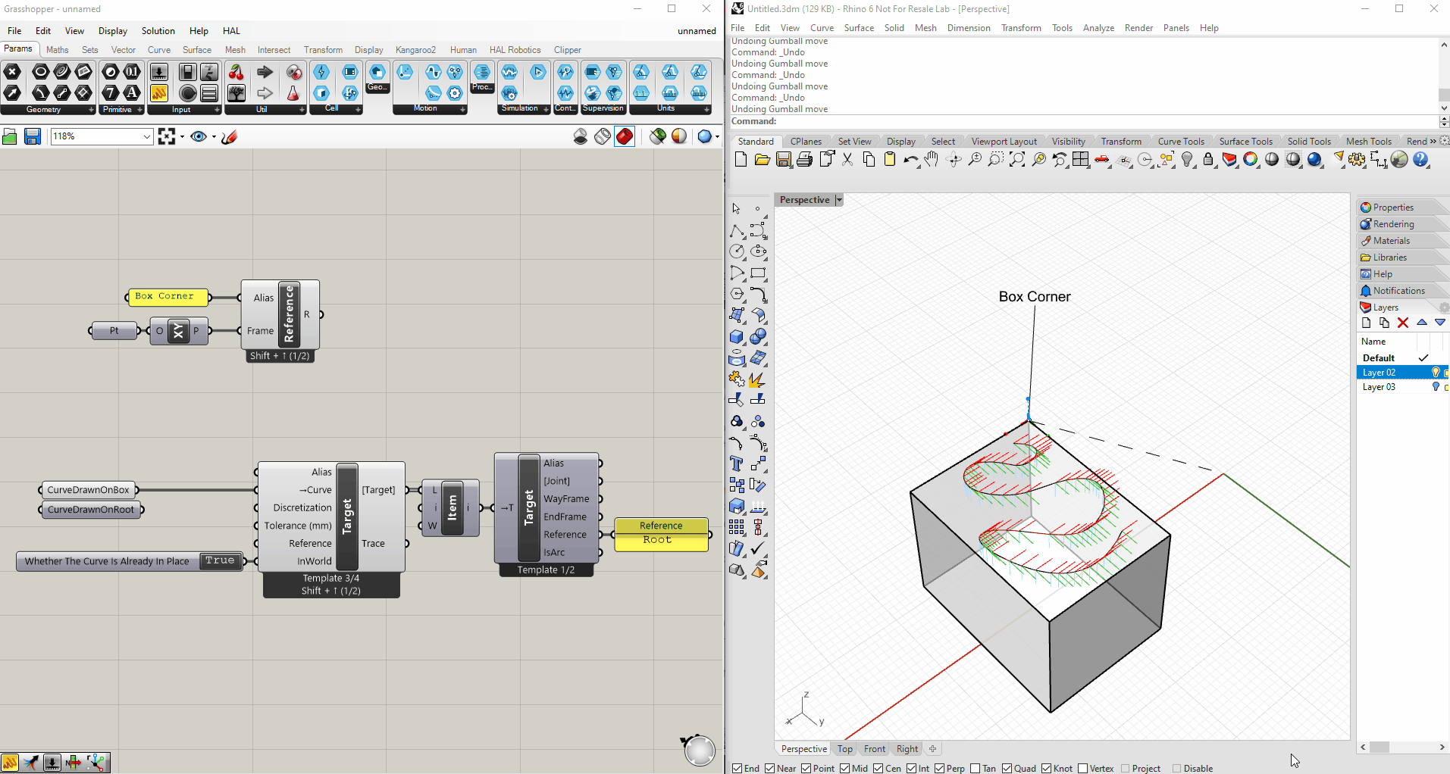The height and width of the screenshot is (774, 1450).
Task: Click the padlock Lock icon in Rhino toolbar
Action: click(x=1209, y=160)
